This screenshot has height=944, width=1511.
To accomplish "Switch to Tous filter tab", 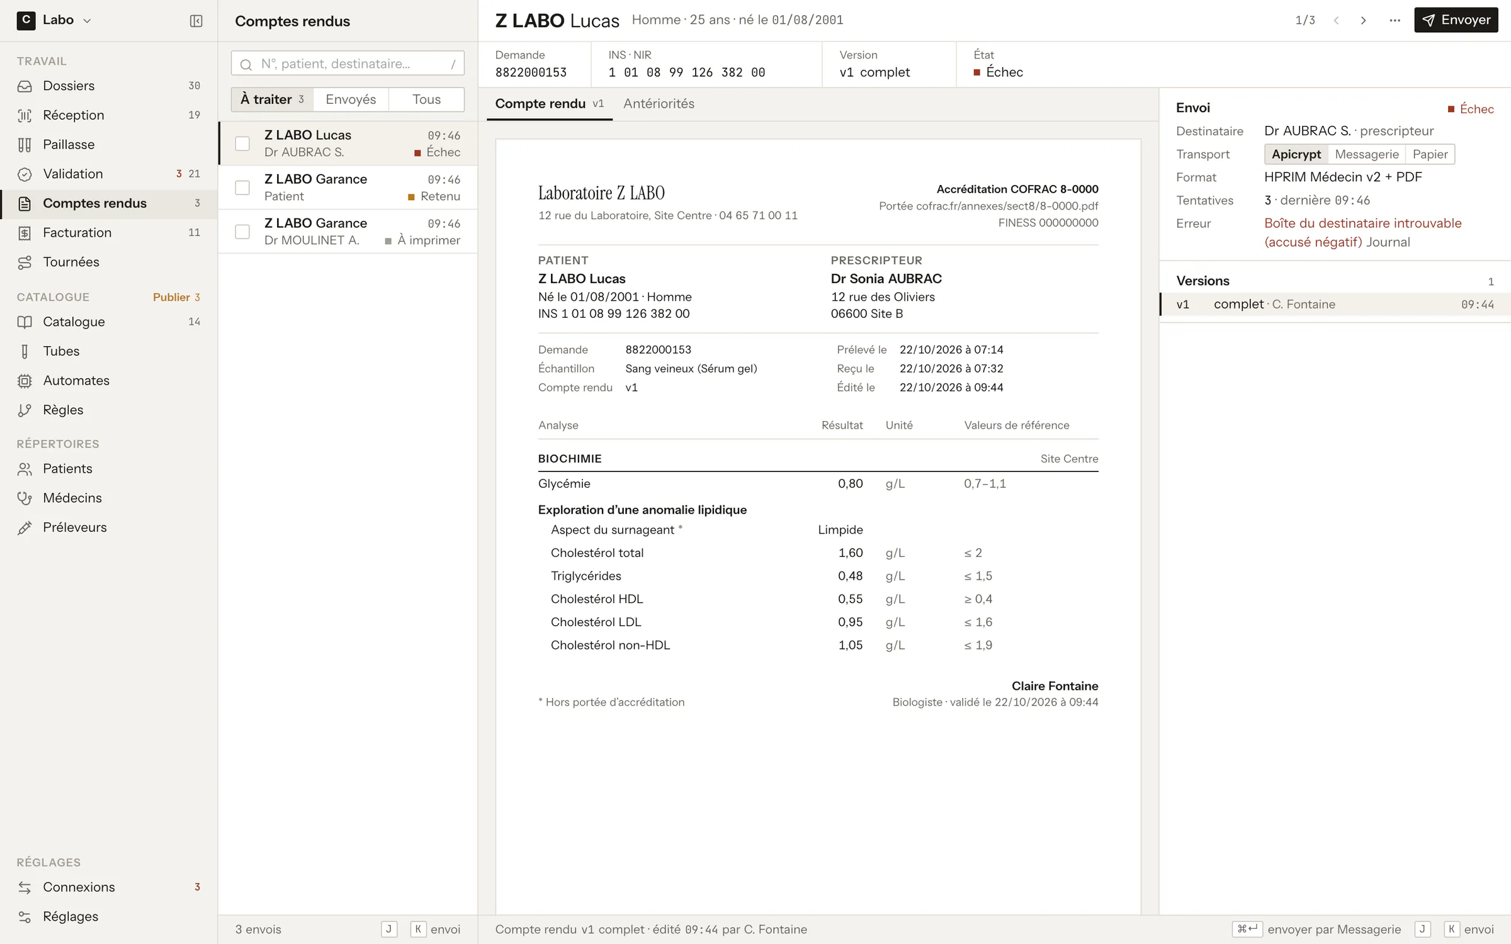I will pos(426,99).
